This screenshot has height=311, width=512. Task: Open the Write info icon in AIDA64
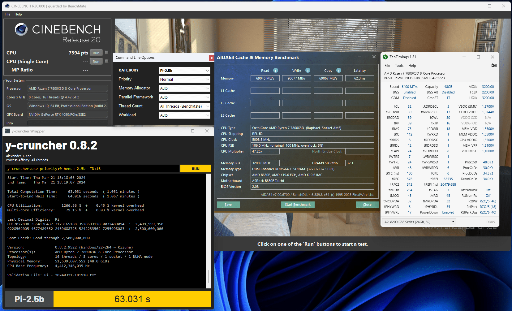308,70
